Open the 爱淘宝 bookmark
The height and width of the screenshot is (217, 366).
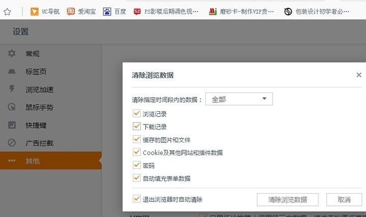coord(81,11)
